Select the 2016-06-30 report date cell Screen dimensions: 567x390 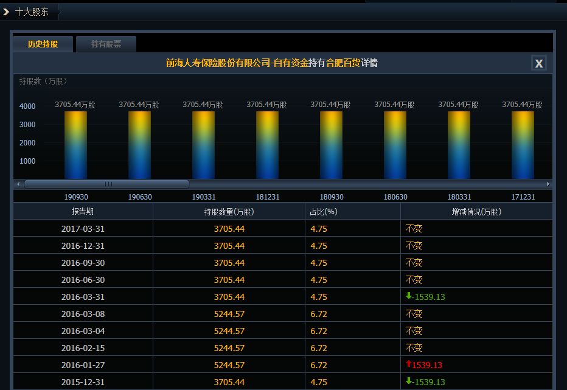(83, 280)
